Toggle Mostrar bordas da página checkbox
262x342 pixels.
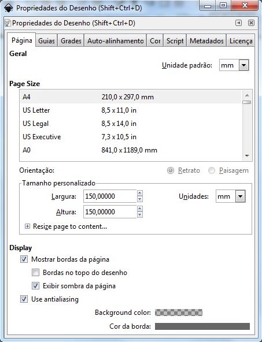point(24,259)
